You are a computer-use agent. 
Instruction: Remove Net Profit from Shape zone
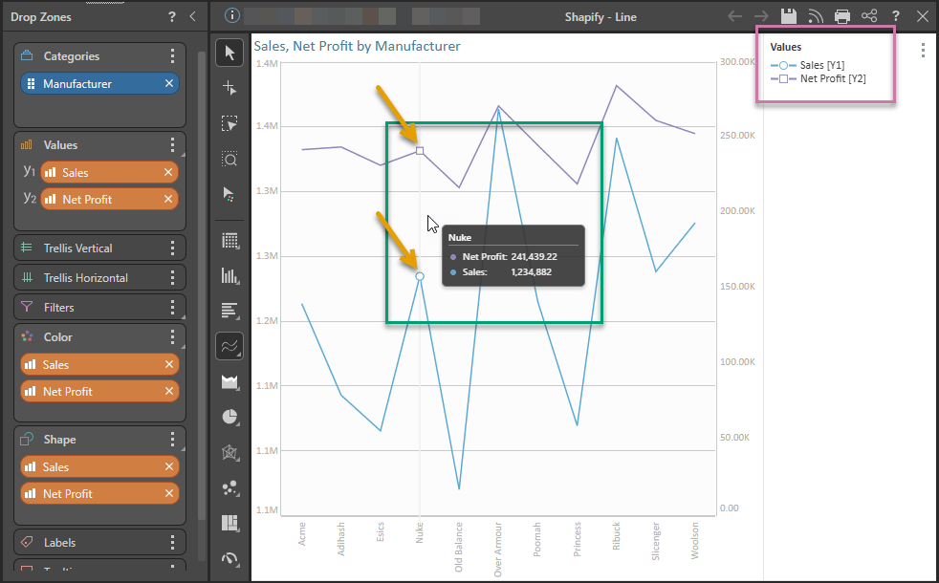tap(169, 494)
